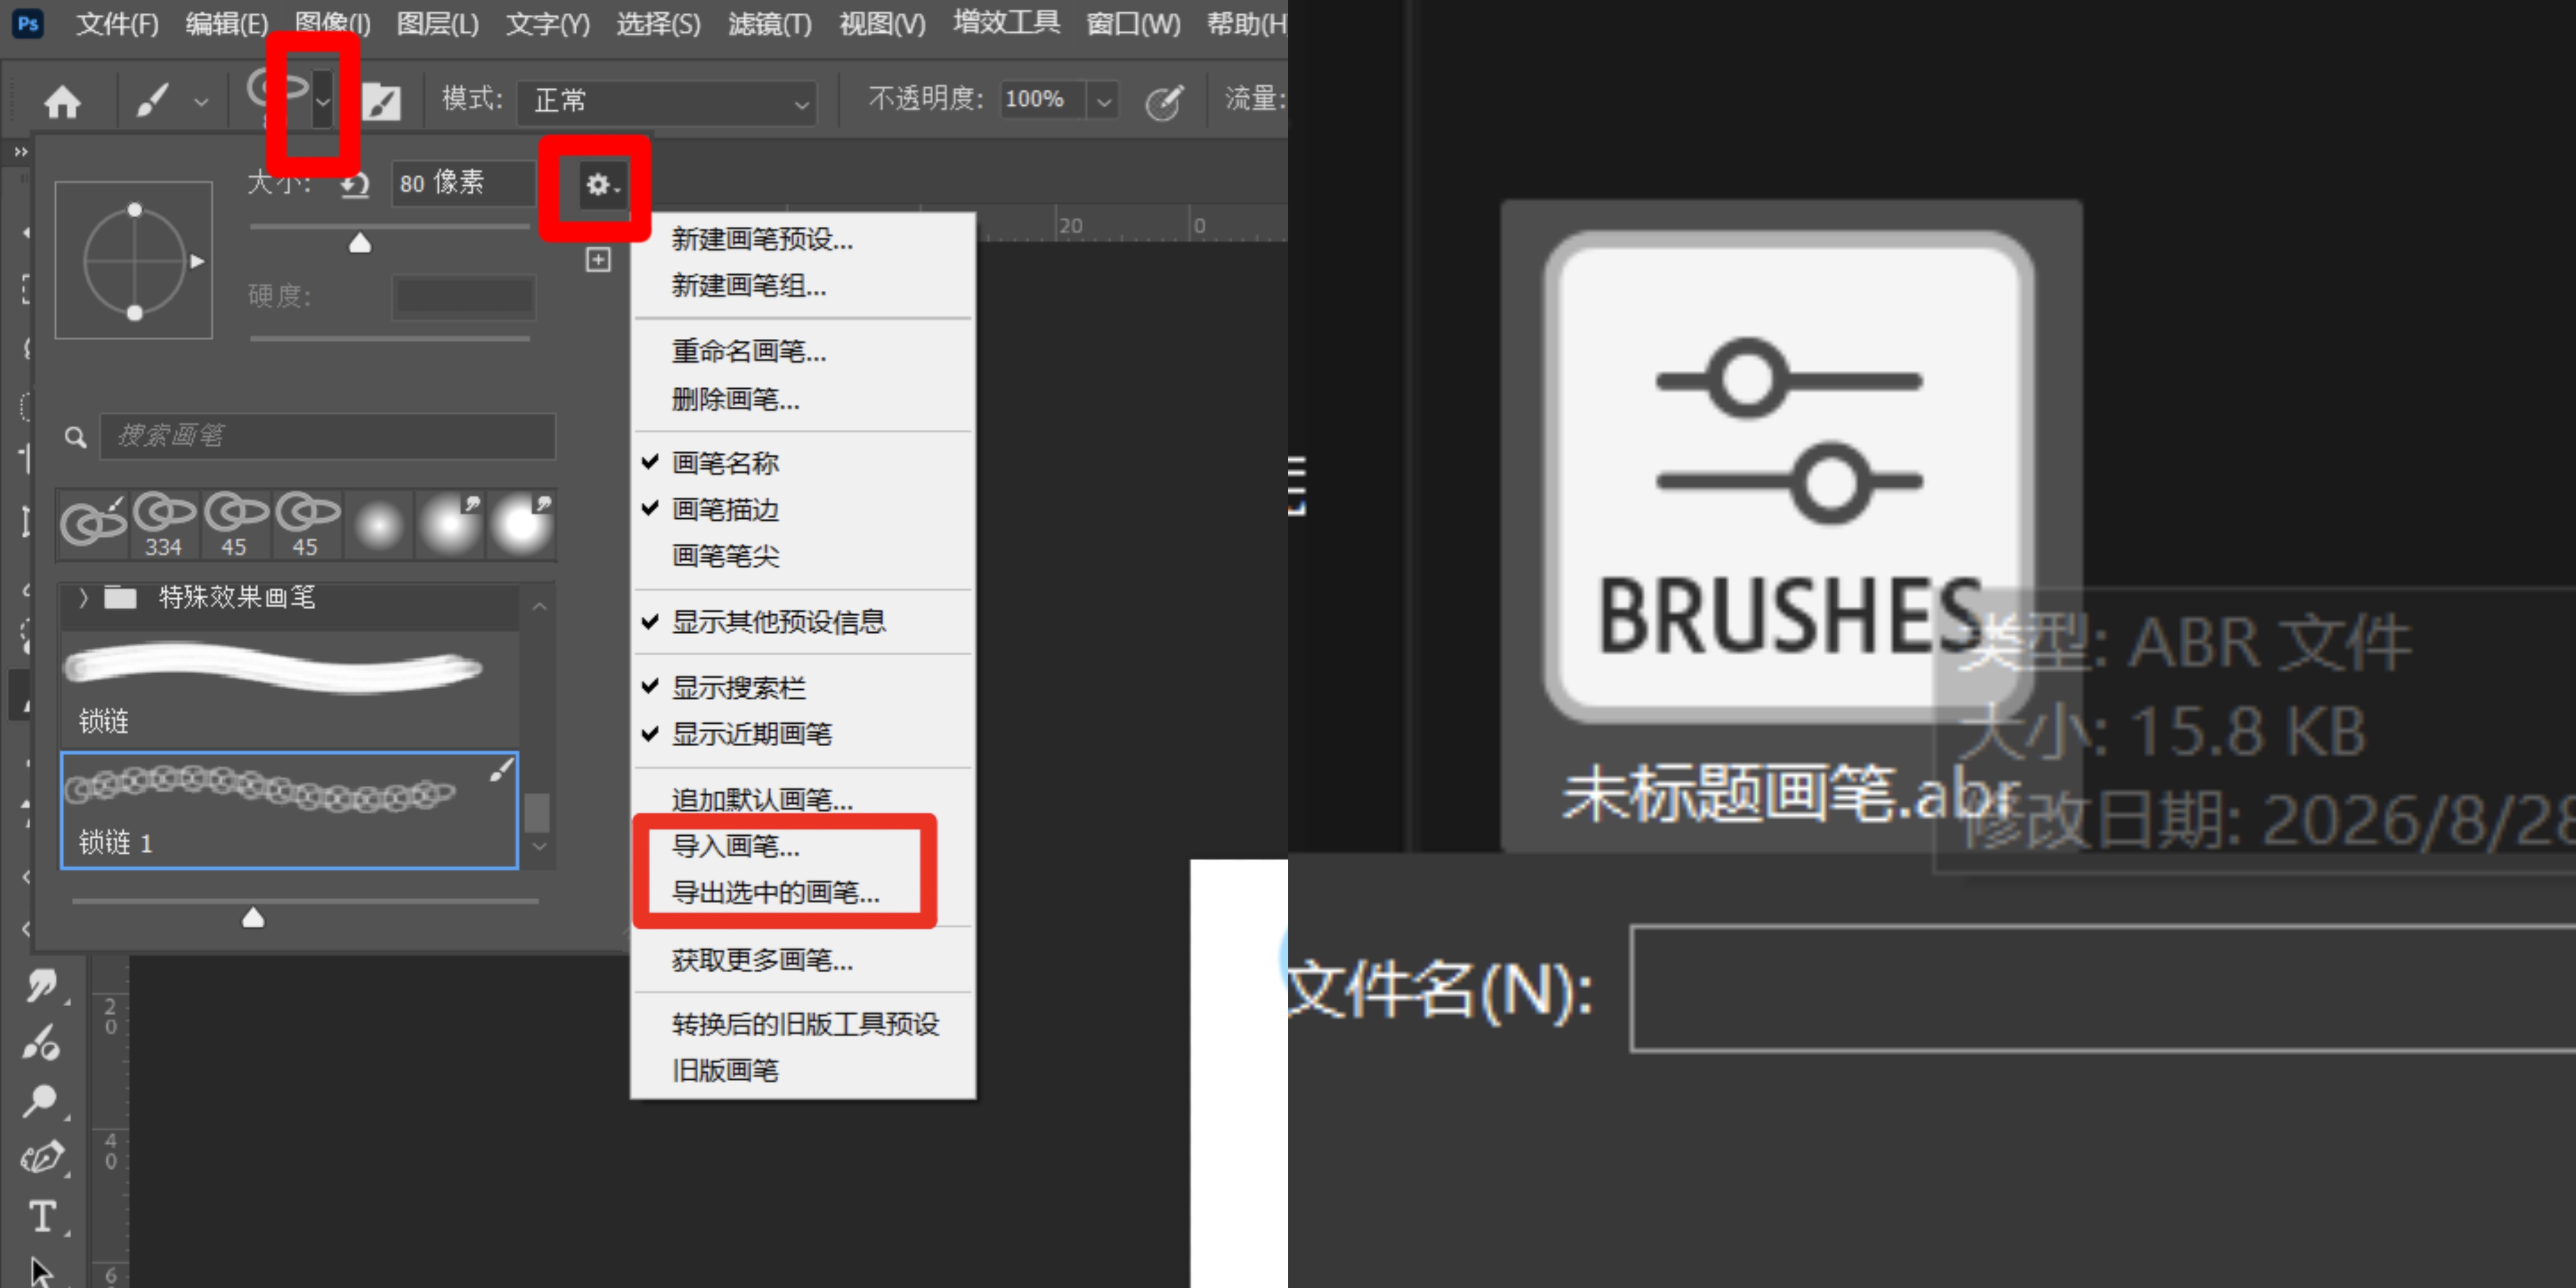
Task: Open the 文字(Y) menu
Action: click(547, 23)
